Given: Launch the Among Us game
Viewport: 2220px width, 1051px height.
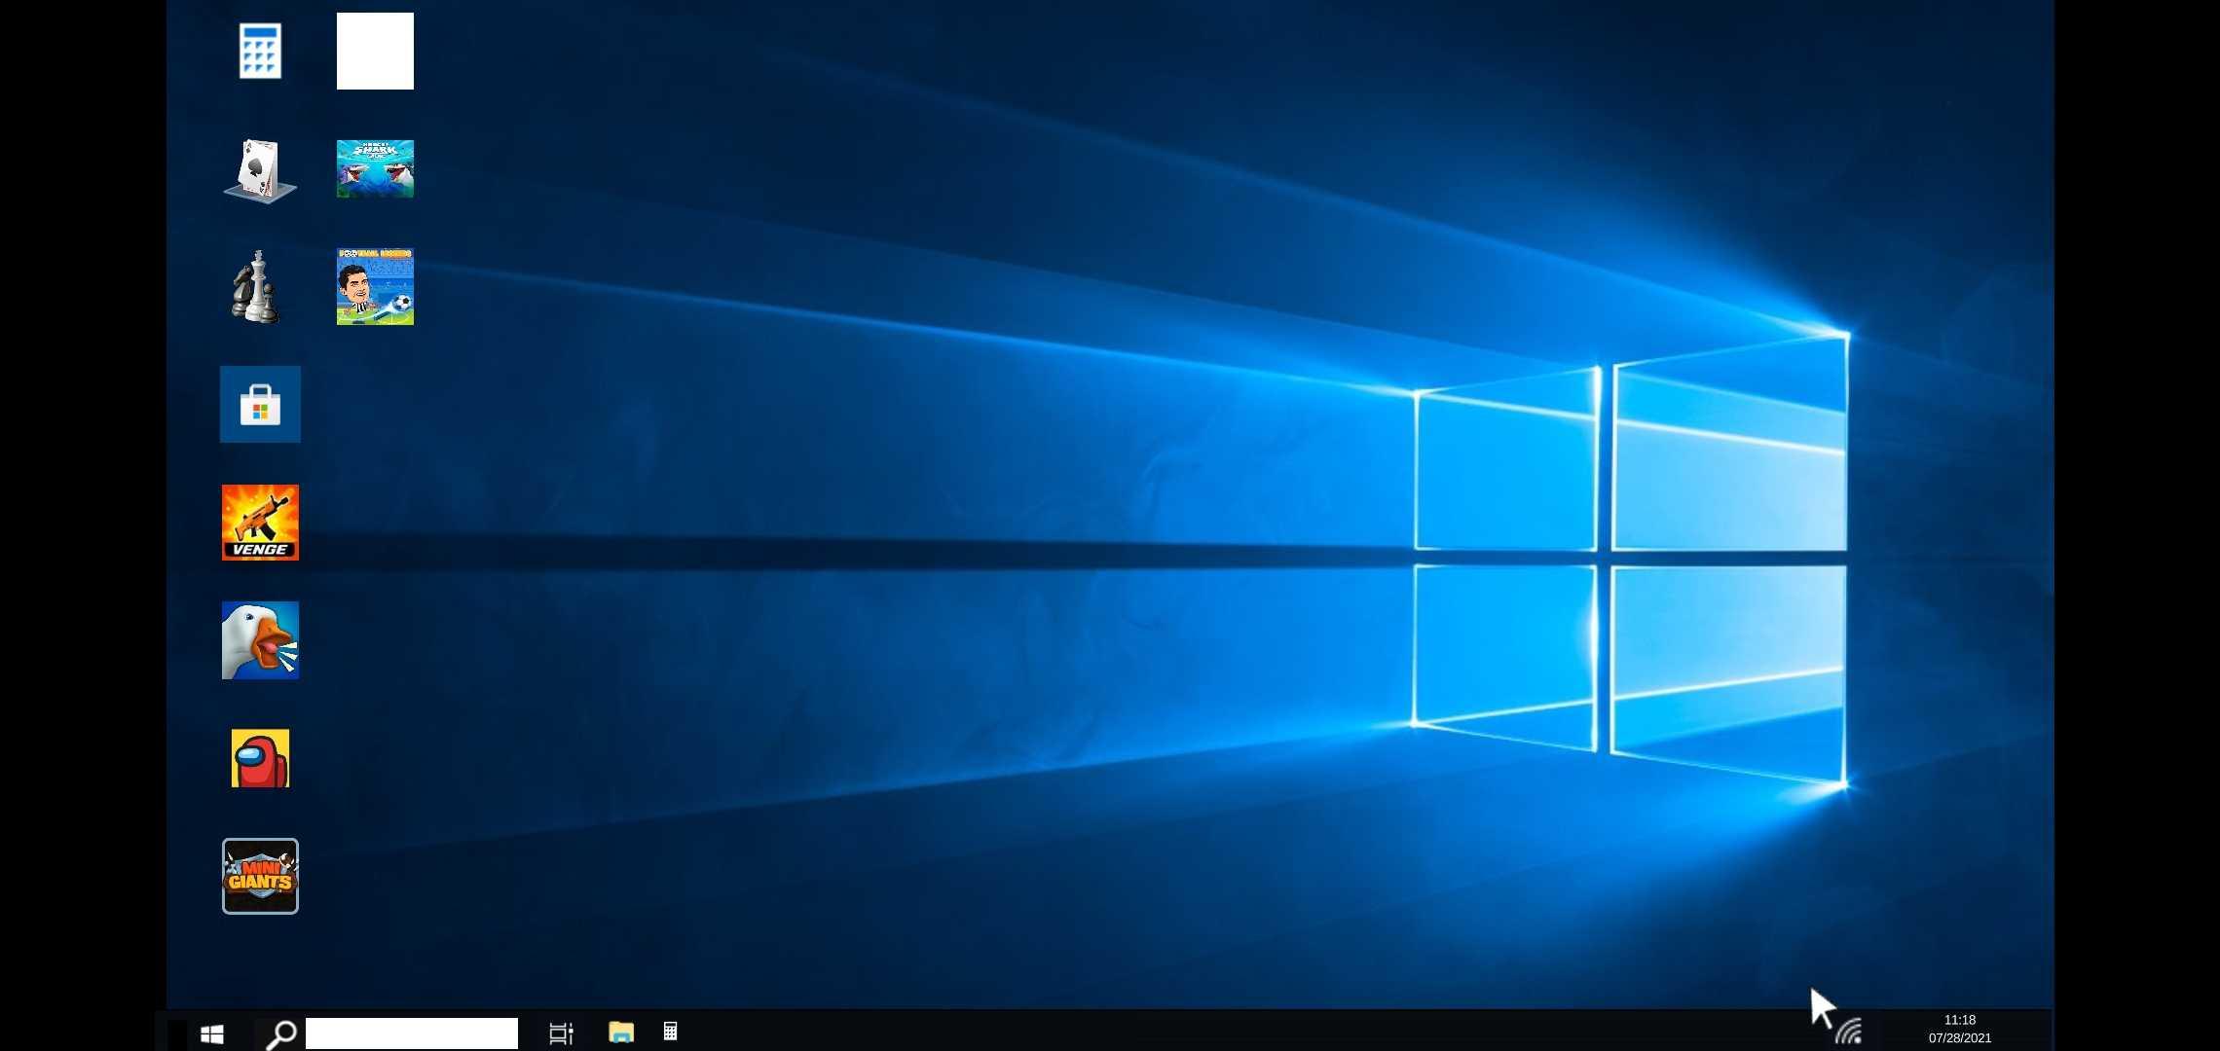Looking at the screenshot, I should tap(259, 758).
